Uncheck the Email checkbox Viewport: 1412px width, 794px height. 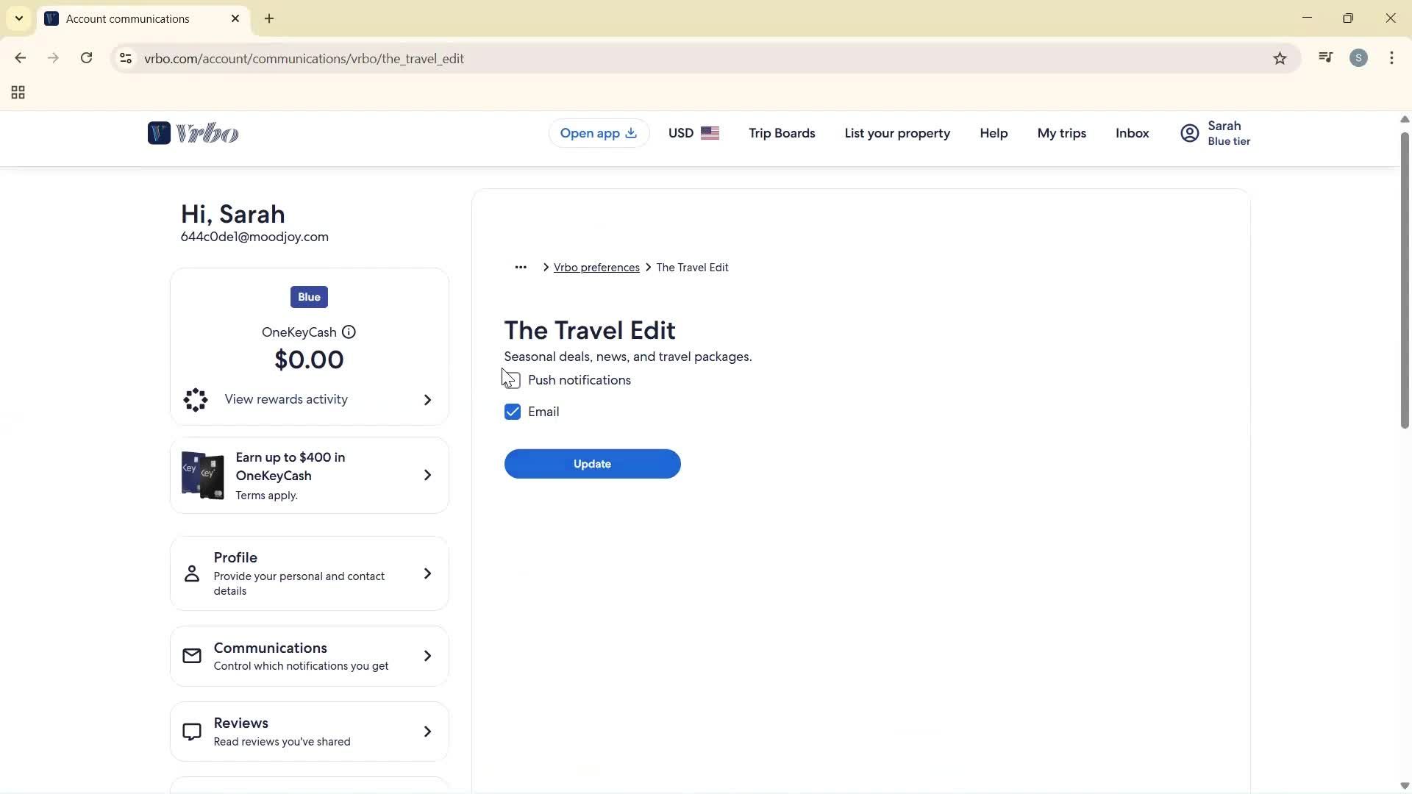click(513, 412)
